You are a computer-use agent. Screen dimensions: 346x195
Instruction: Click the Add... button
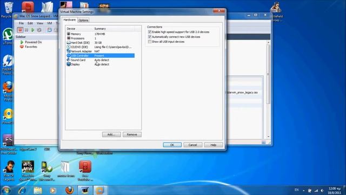(111, 134)
